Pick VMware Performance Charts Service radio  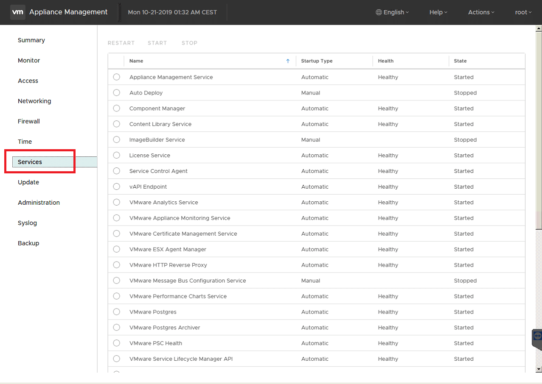pyautogui.click(x=117, y=297)
